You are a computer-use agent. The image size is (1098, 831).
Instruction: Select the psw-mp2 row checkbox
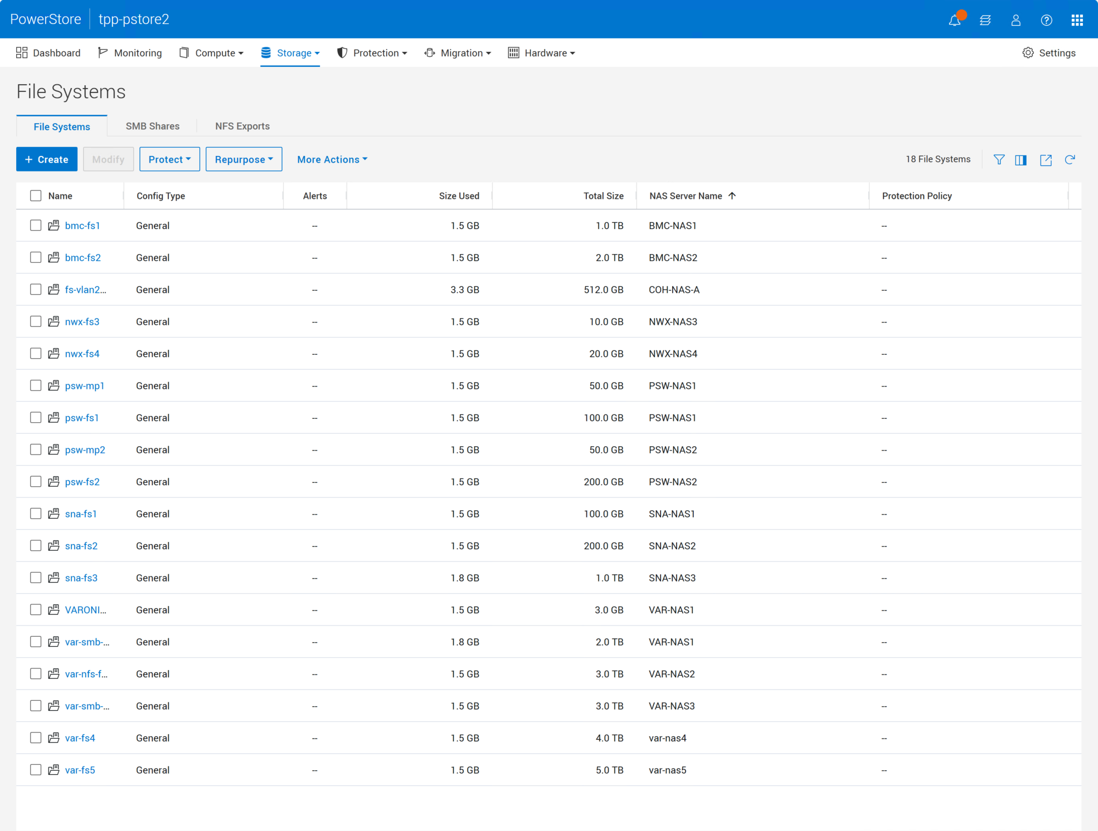tap(36, 449)
